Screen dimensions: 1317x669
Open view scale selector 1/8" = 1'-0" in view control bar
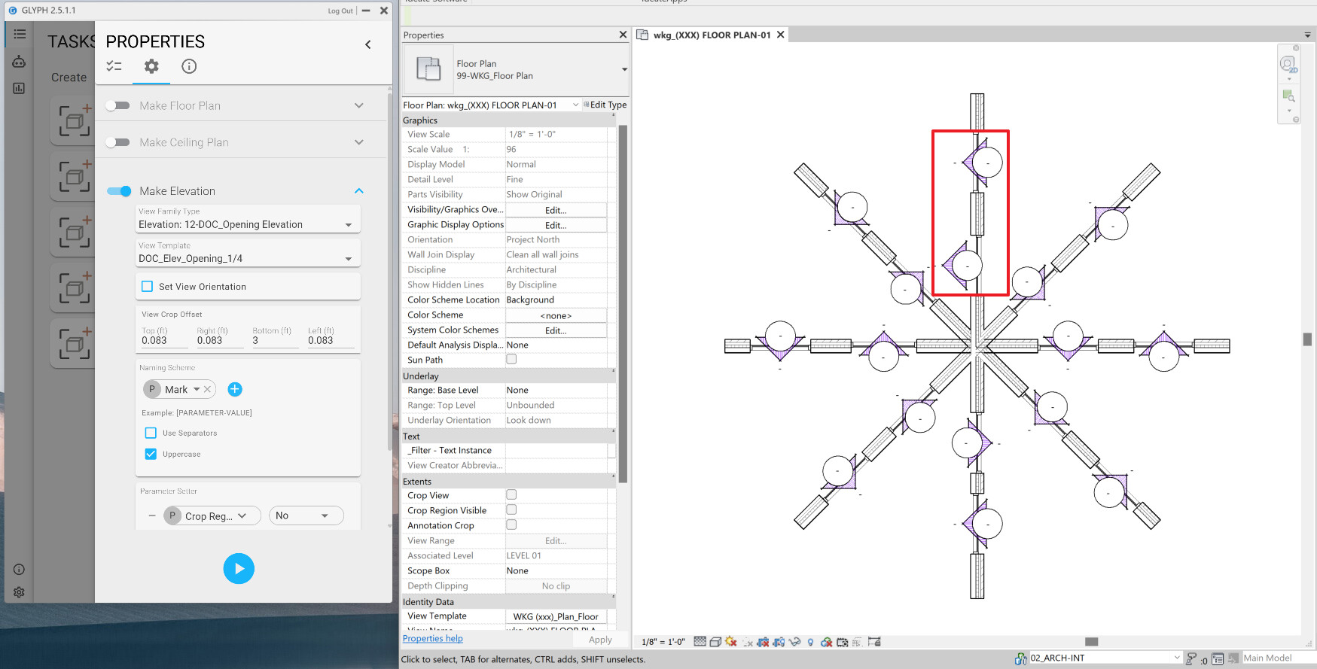point(663,642)
